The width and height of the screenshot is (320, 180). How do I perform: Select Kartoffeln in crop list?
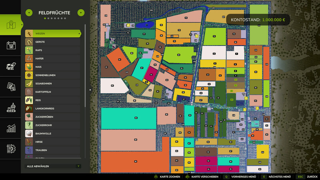53,92
